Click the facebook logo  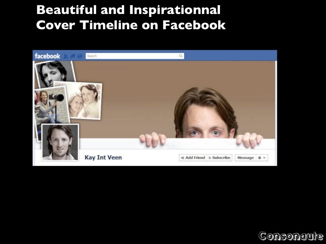click(47, 56)
